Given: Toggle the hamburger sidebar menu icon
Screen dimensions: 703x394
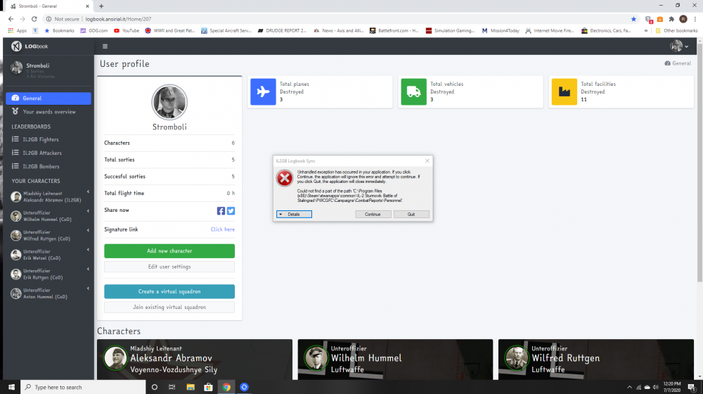Looking at the screenshot, I should coord(105,46).
